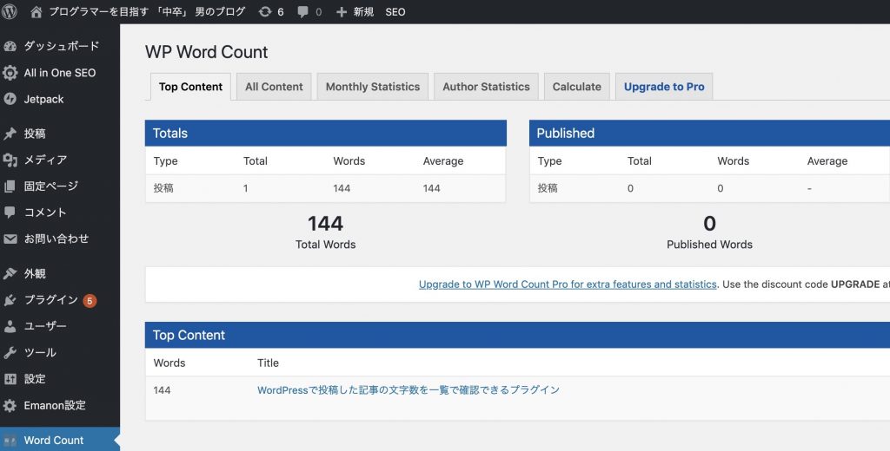Image resolution: width=890 pixels, height=451 pixels.
Task: Click the 投稿 pushpin icon
Action: coord(10,134)
